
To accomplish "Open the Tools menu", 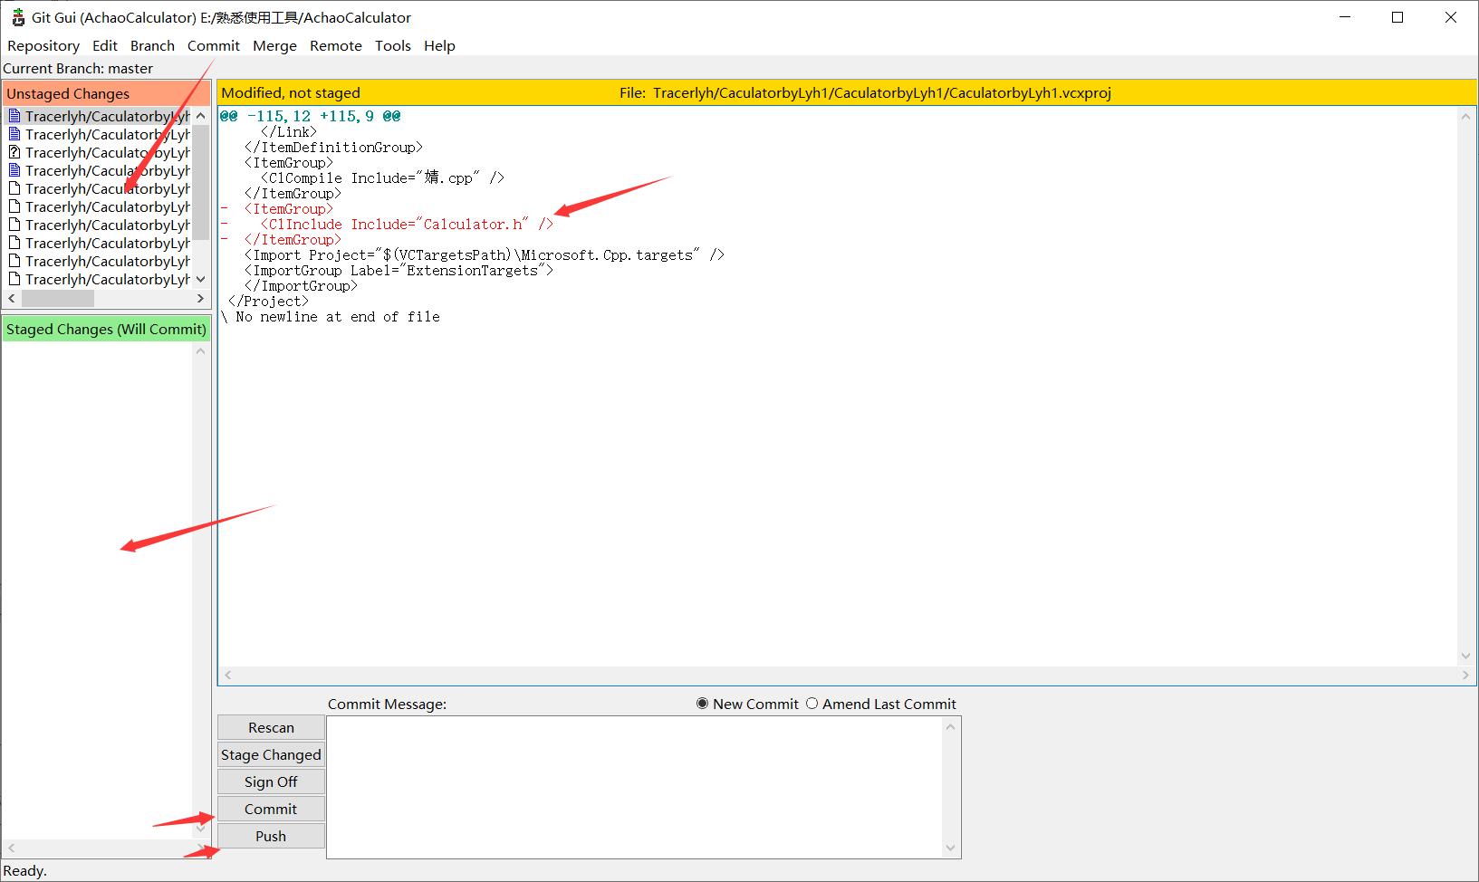I will tap(393, 45).
